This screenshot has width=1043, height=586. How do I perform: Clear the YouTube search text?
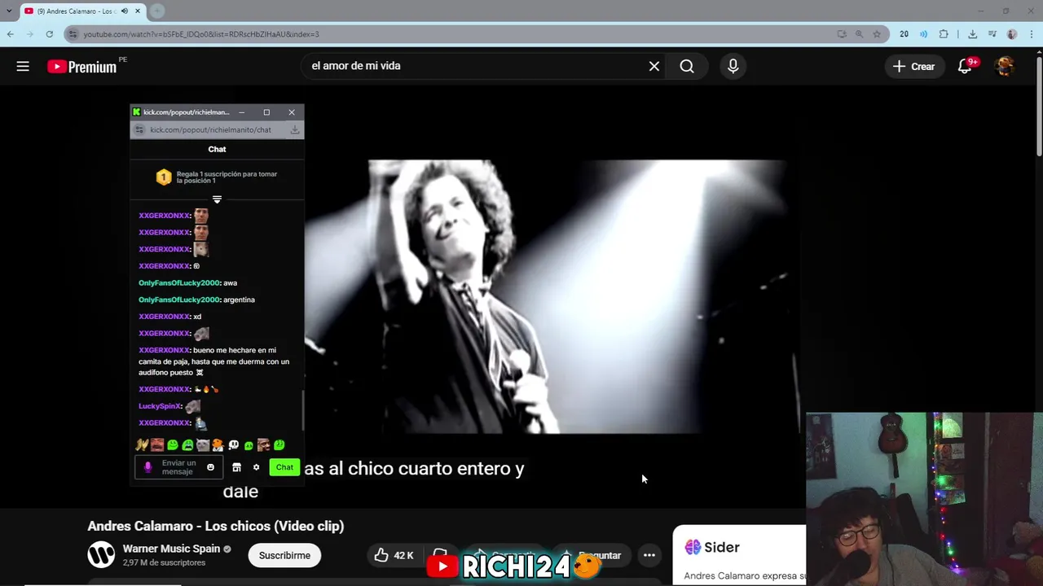tap(654, 66)
